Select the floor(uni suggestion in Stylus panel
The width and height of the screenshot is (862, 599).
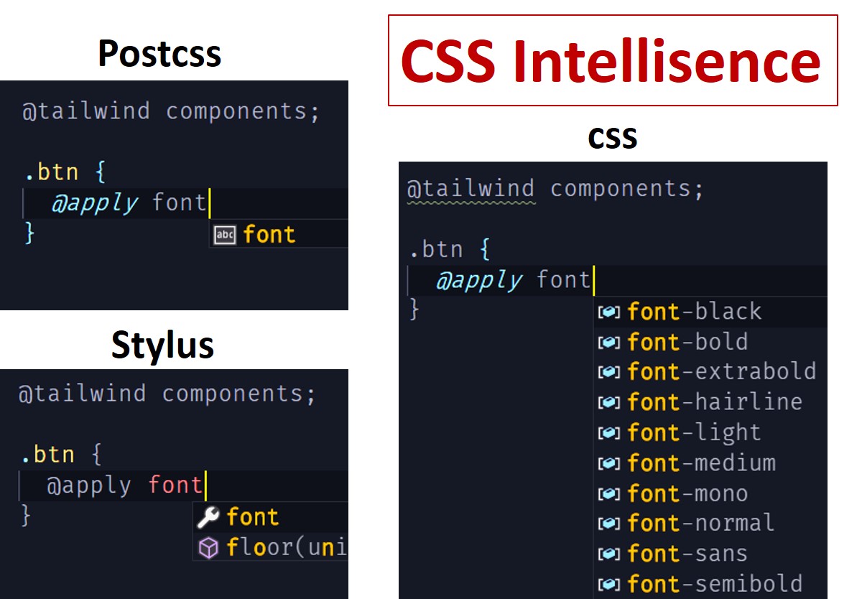[271, 548]
